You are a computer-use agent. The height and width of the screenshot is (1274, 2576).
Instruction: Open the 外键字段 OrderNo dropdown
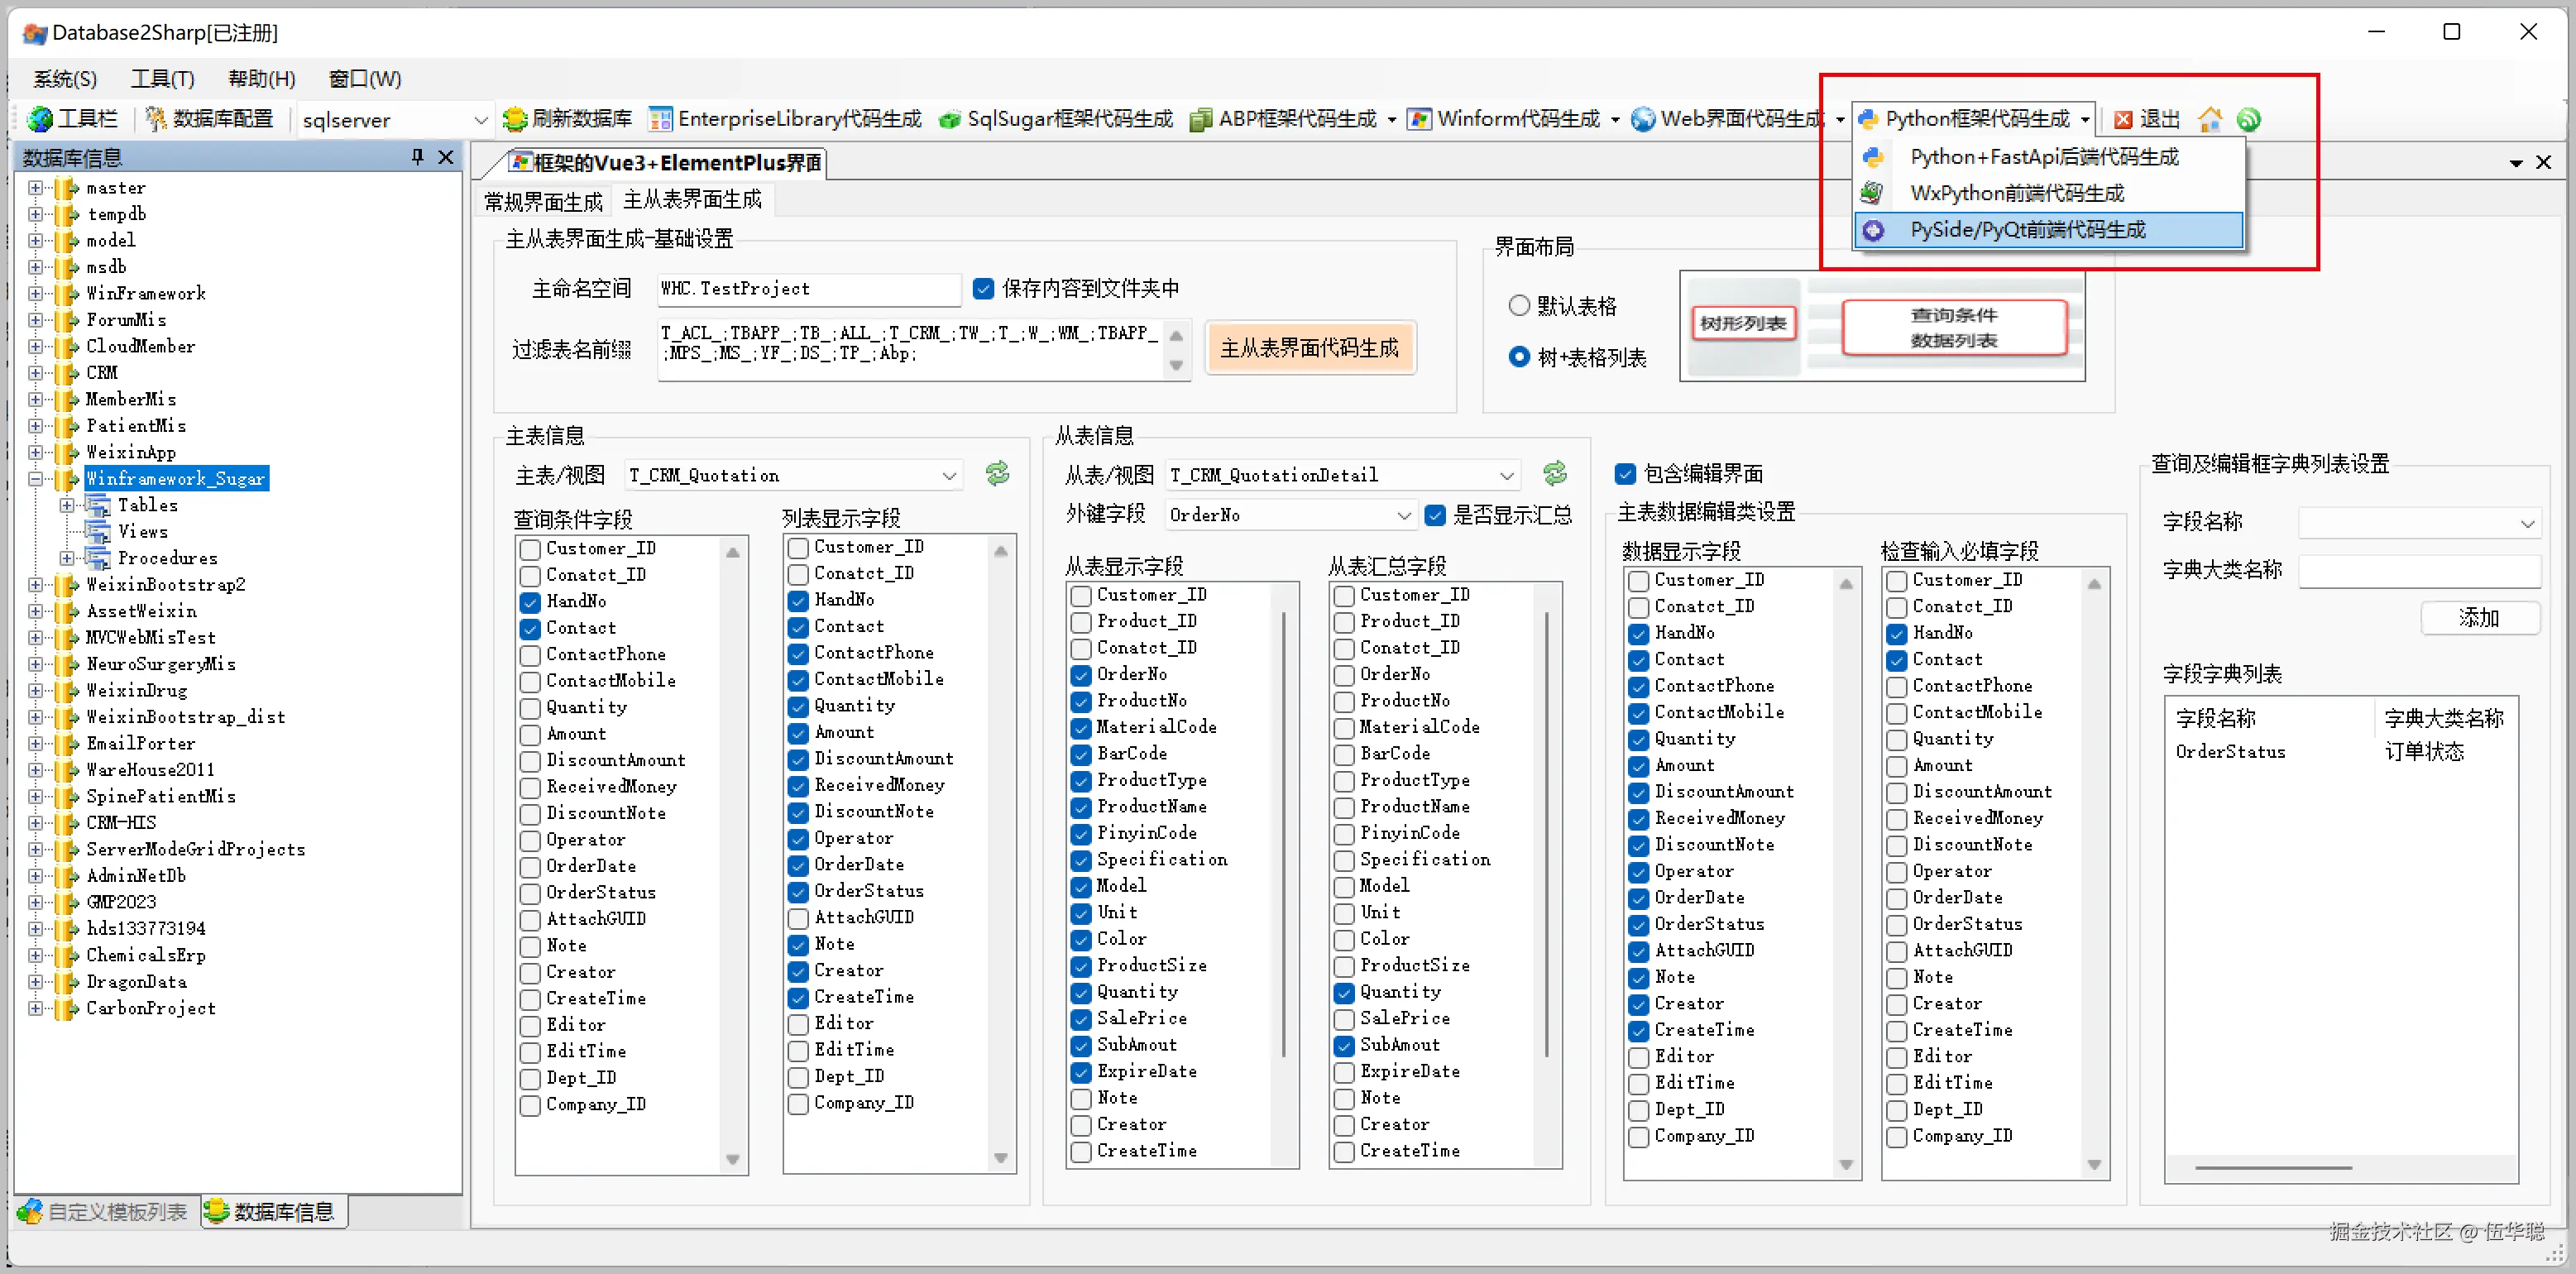(1402, 515)
